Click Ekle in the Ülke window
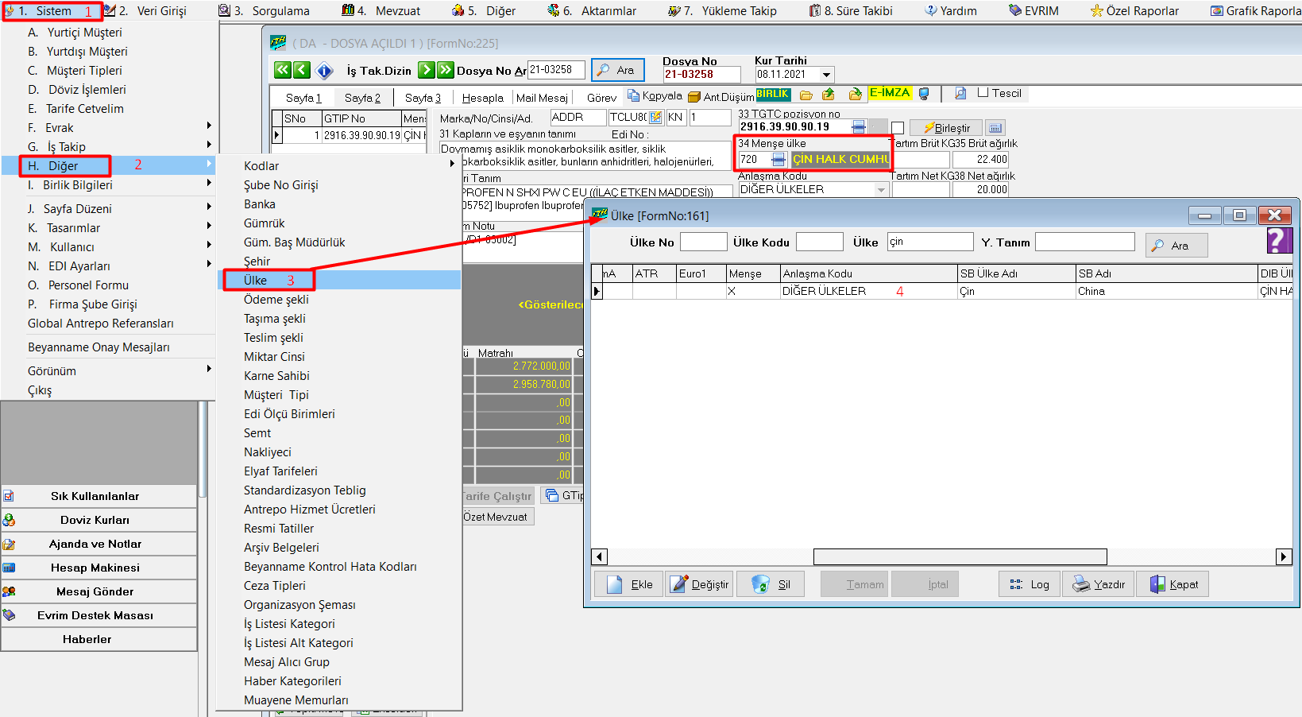This screenshot has width=1302, height=717. [x=628, y=584]
